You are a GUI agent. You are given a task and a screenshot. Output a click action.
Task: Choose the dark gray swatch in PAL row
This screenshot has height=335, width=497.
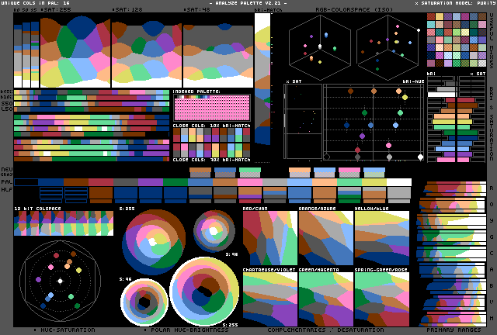pos(126,182)
